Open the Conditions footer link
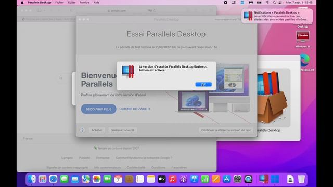The width and height of the screenshot is (333, 187). pyautogui.click(x=158, y=167)
